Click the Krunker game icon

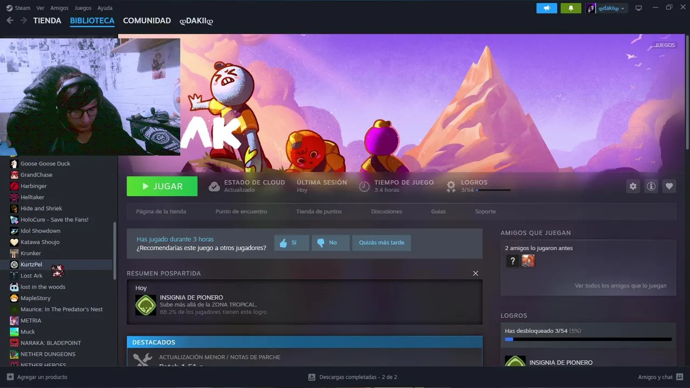point(14,253)
